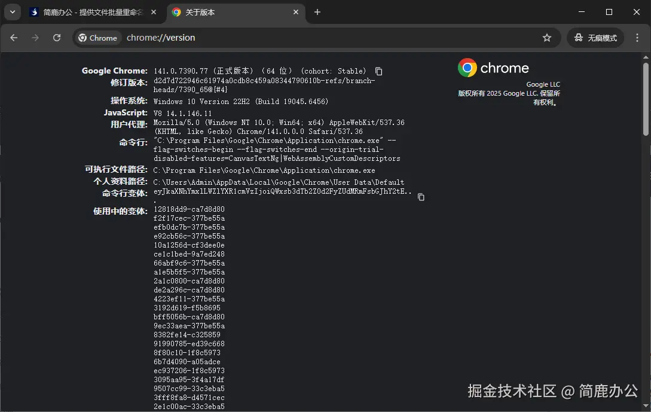
Task: Click the Mozilla/5.0 user agent string
Action: click(279, 127)
